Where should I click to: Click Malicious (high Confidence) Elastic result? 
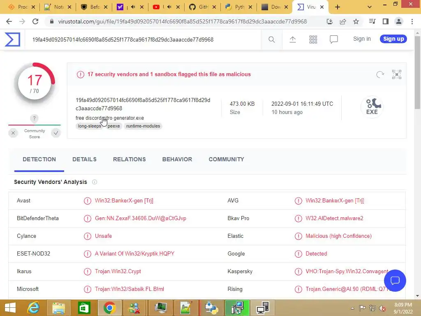pyautogui.click(x=339, y=236)
